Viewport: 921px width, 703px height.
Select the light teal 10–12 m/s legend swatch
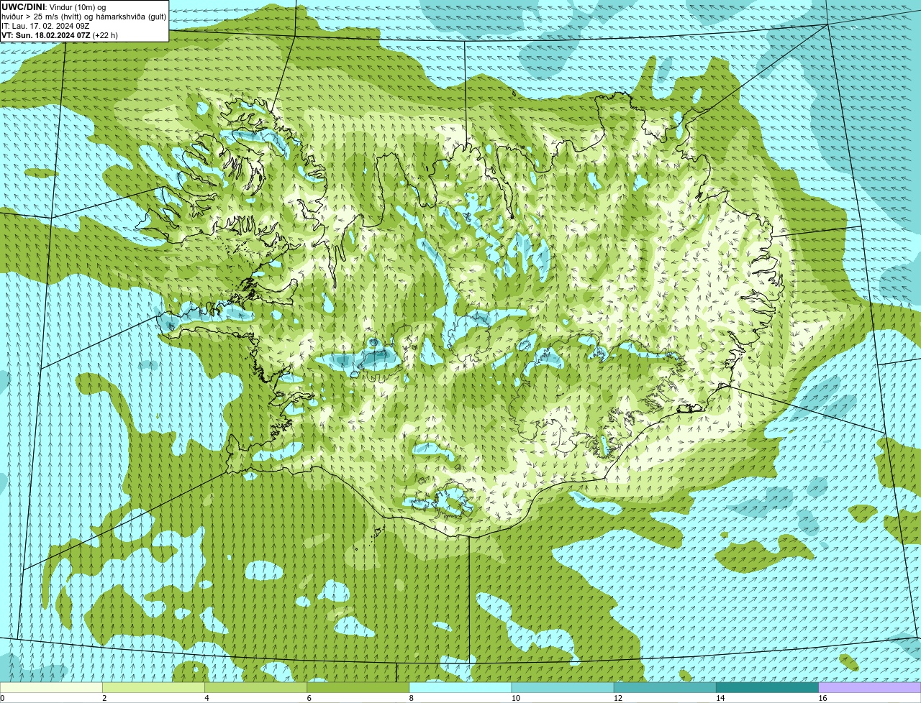pyautogui.click(x=563, y=687)
